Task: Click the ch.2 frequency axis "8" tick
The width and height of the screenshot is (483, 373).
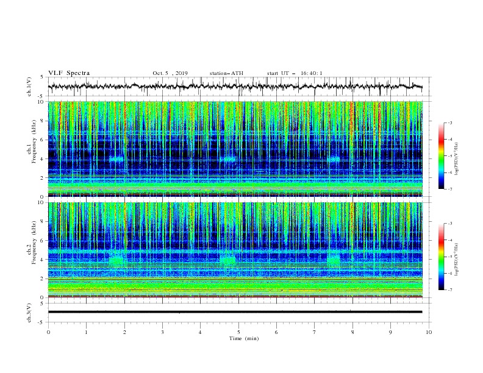Action: [x=42, y=222]
